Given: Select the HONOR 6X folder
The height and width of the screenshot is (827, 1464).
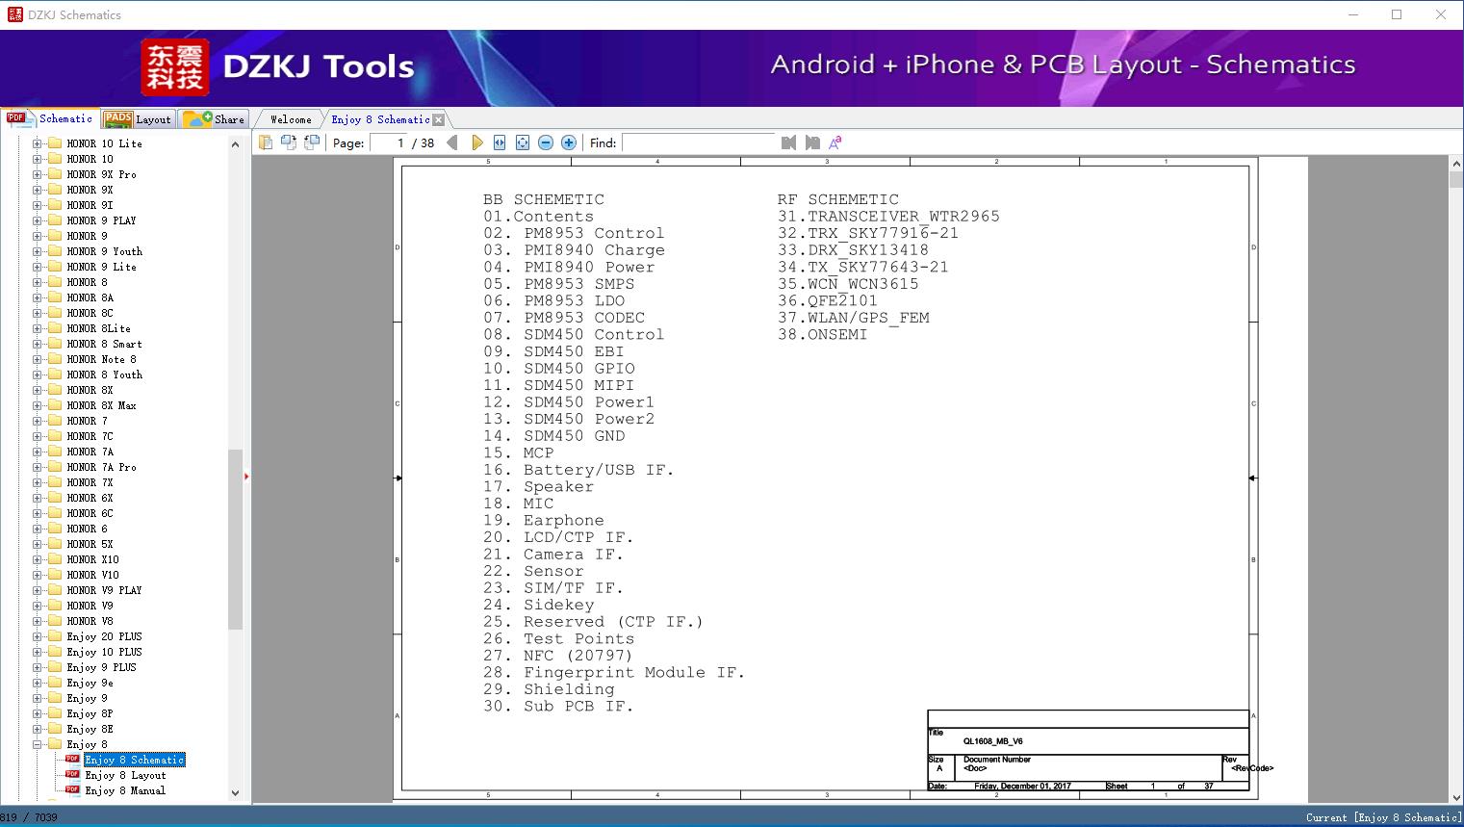Looking at the screenshot, I should (90, 498).
